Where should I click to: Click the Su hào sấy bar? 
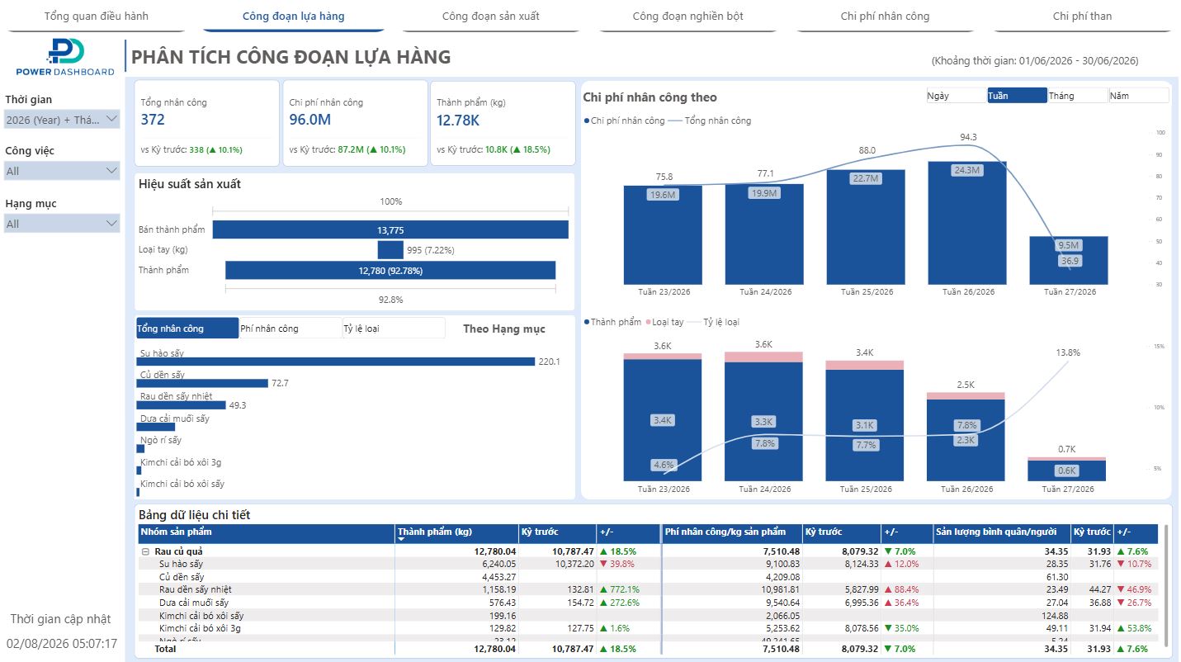[336, 362]
